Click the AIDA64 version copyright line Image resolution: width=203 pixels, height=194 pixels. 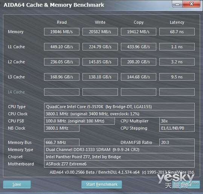tap(122, 172)
